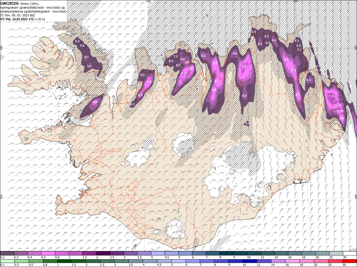Screen dimensions: 357x267
Task: Click the '0.2' label under upper legend row
Action: click(2, 257)
